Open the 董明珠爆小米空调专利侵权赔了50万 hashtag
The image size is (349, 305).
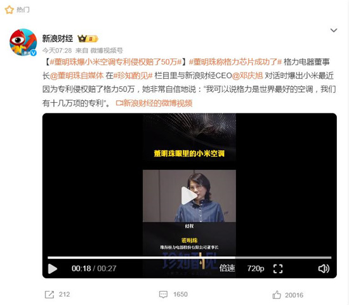pos(115,62)
